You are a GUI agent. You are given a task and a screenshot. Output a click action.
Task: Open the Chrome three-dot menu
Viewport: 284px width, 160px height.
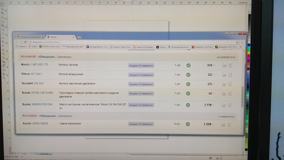[242, 42]
